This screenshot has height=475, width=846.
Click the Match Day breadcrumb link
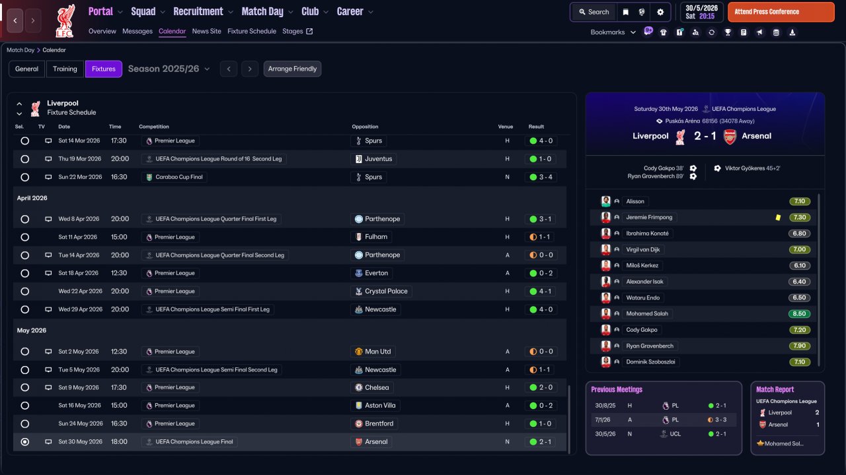[x=20, y=50]
